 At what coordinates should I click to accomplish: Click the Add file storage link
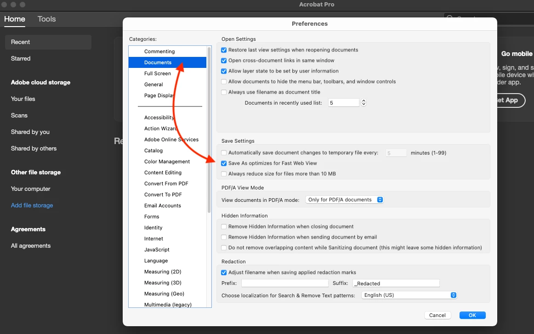click(32, 206)
